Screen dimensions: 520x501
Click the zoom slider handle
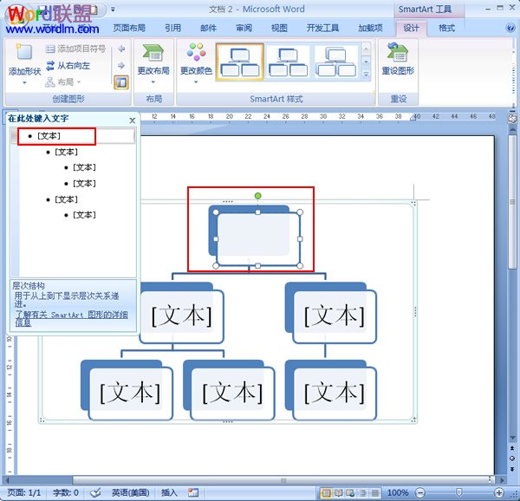pyautogui.click(x=459, y=492)
